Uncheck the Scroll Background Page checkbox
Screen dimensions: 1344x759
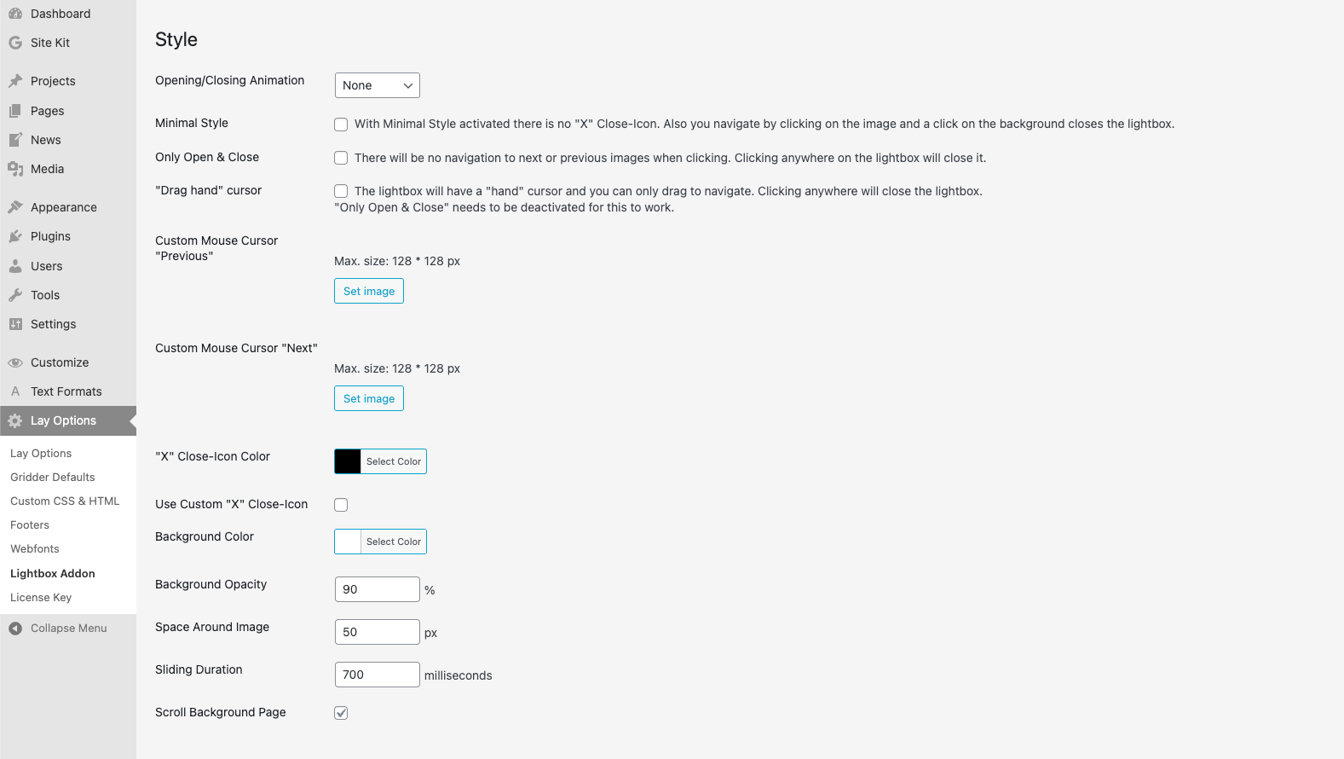[x=341, y=713]
